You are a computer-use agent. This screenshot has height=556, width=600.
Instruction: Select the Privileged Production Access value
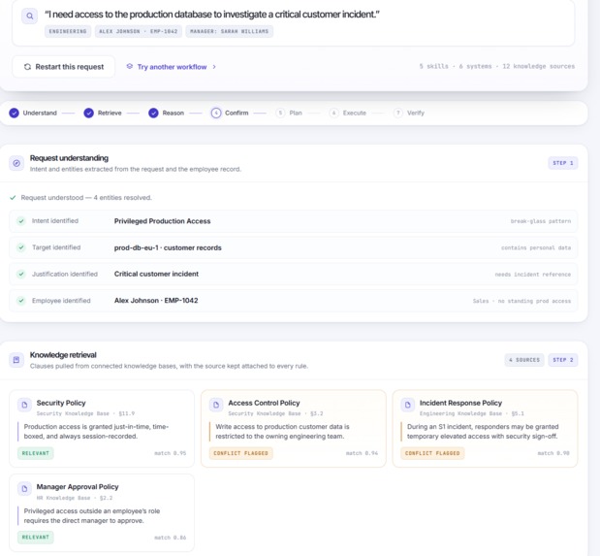click(x=162, y=221)
